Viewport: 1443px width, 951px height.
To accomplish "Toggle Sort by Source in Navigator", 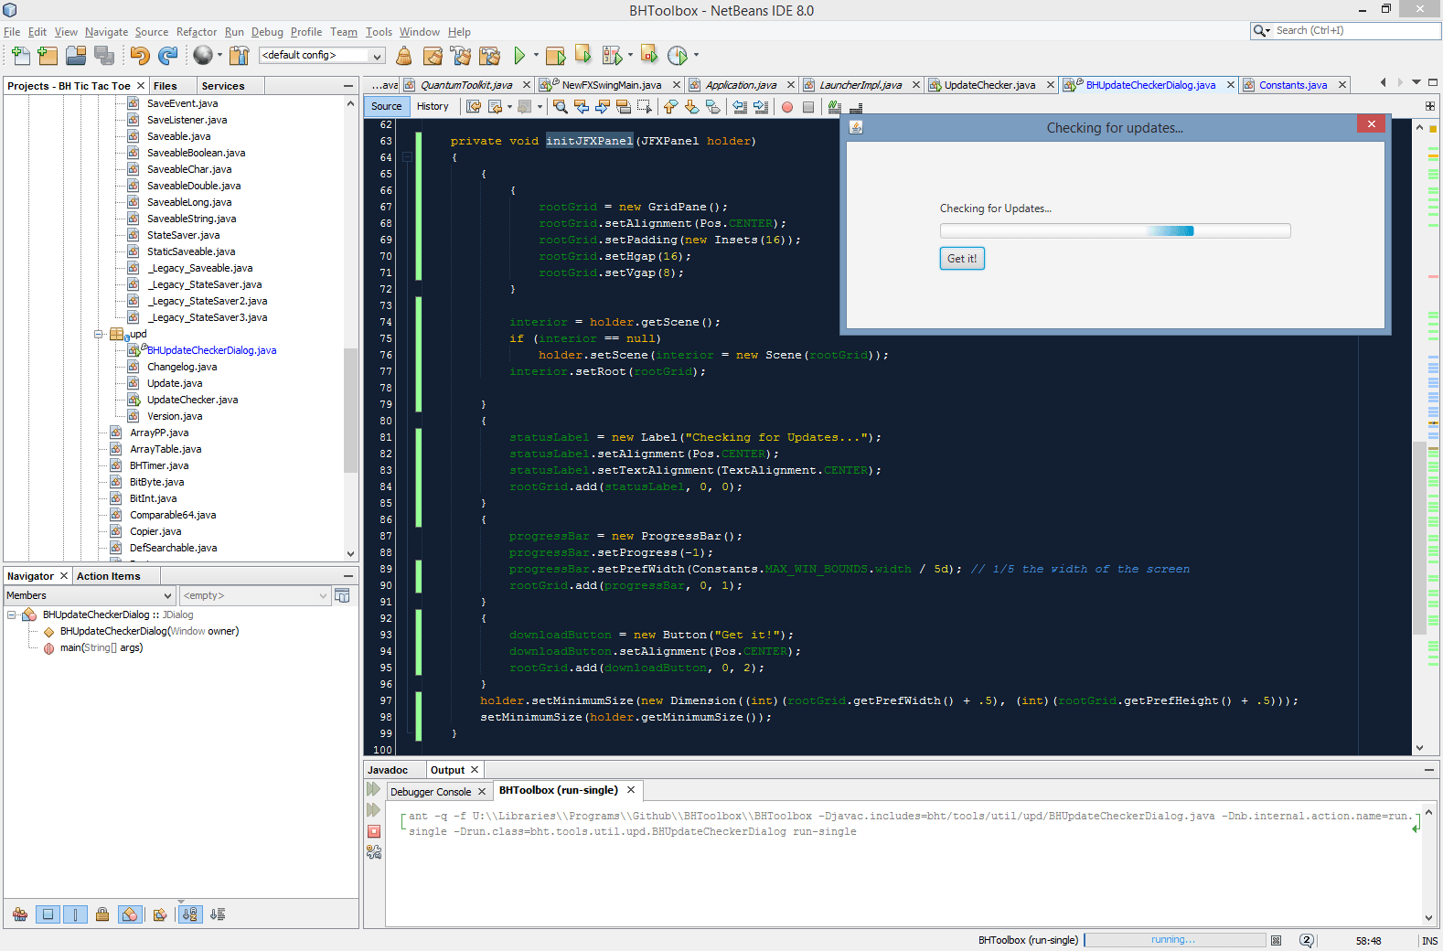I will click(x=218, y=914).
